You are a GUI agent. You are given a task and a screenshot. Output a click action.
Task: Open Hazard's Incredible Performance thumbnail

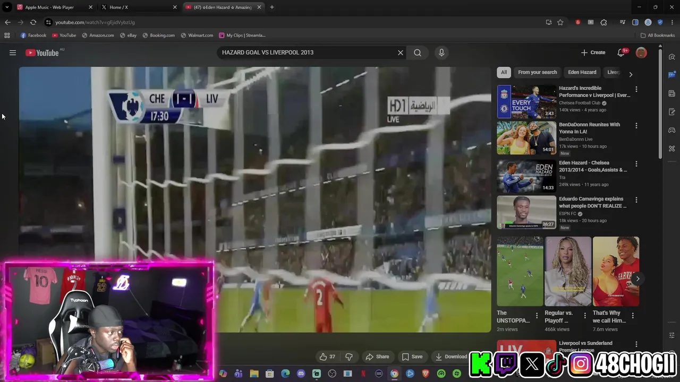point(526,101)
